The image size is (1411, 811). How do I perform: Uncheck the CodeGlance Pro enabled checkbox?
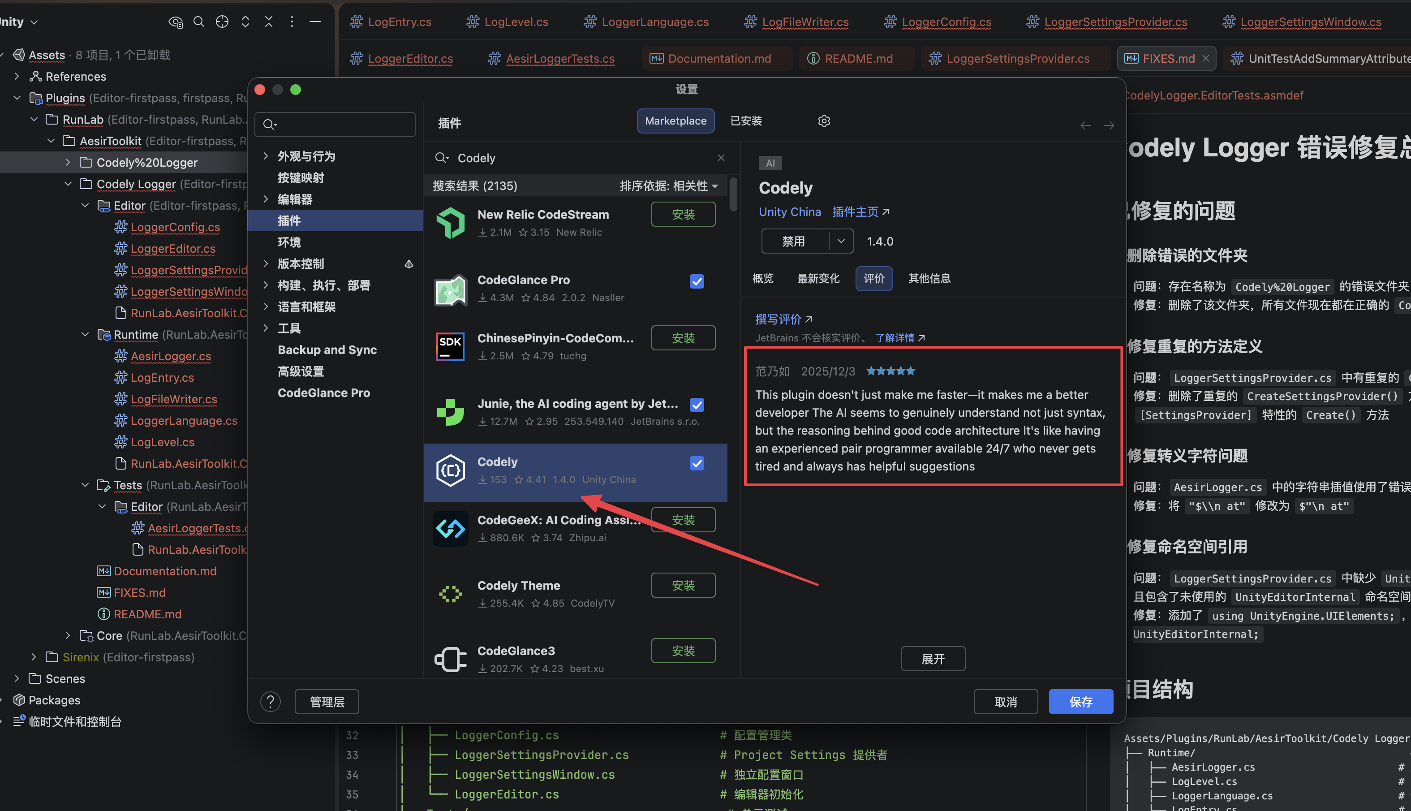697,281
